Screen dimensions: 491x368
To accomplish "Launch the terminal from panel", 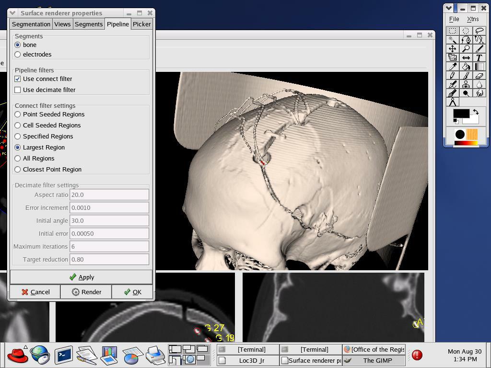I will (x=64, y=355).
